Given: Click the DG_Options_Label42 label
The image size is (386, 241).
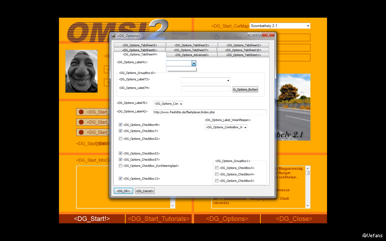Looking at the screenshot, I should coord(132,111).
